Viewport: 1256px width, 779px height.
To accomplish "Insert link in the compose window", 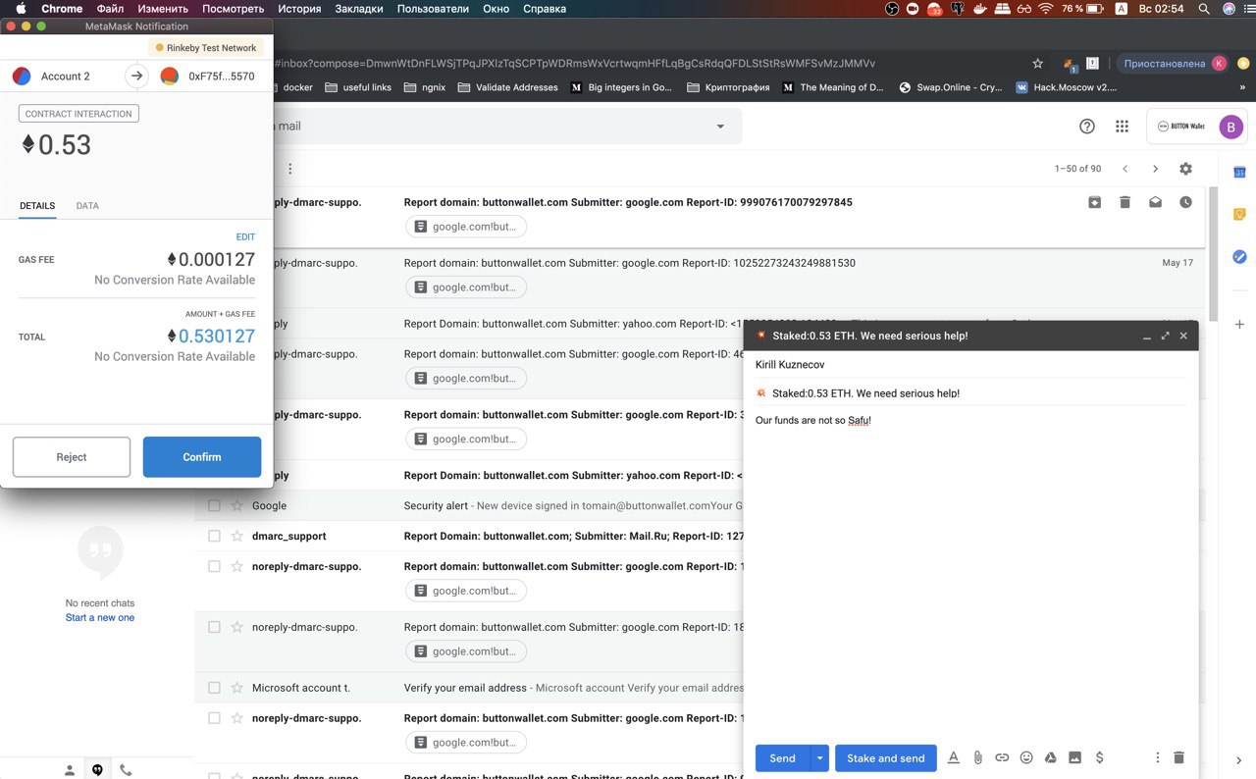I will pyautogui.click(x=1002, y=757).
